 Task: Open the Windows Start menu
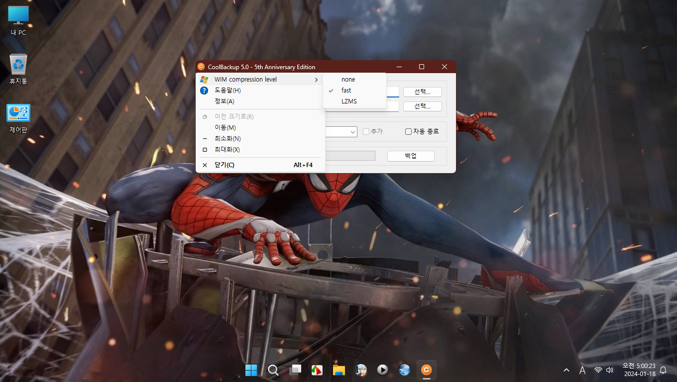[x=251, y=370]
